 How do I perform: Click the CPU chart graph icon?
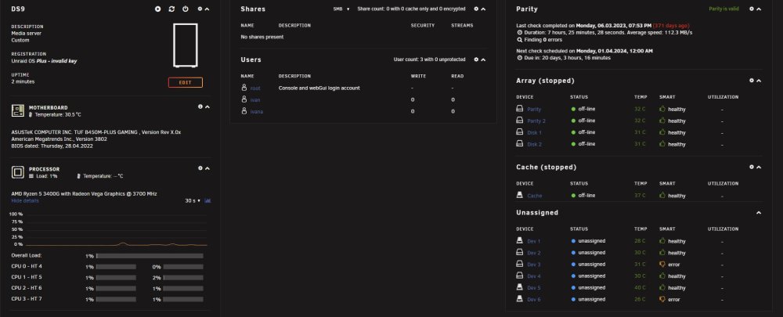[x=207, y=200]
